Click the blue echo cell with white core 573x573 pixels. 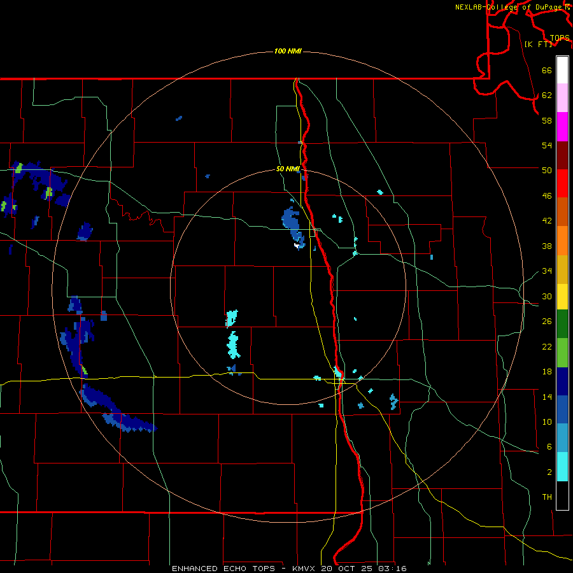pos(294,229)
